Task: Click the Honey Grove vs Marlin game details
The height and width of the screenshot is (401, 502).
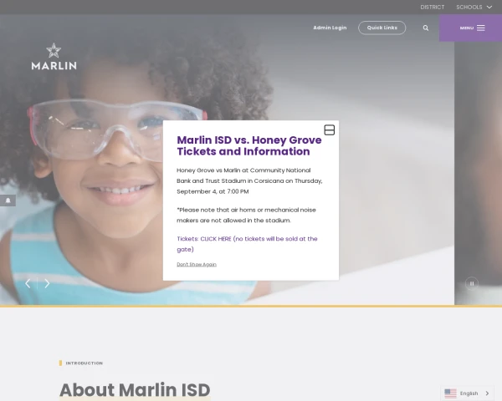Action: (x=249, y=181)
